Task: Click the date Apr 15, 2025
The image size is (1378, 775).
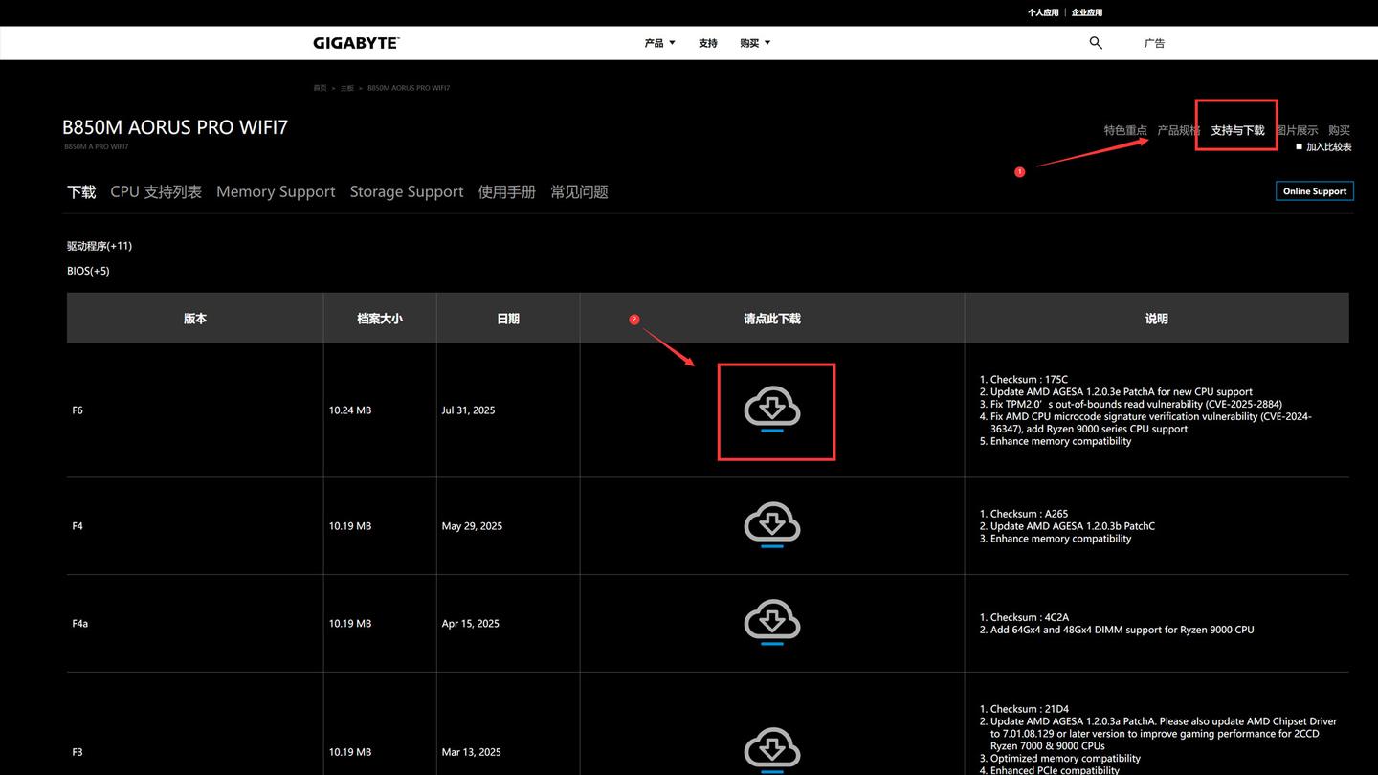Action: click(x=471, y=624)
